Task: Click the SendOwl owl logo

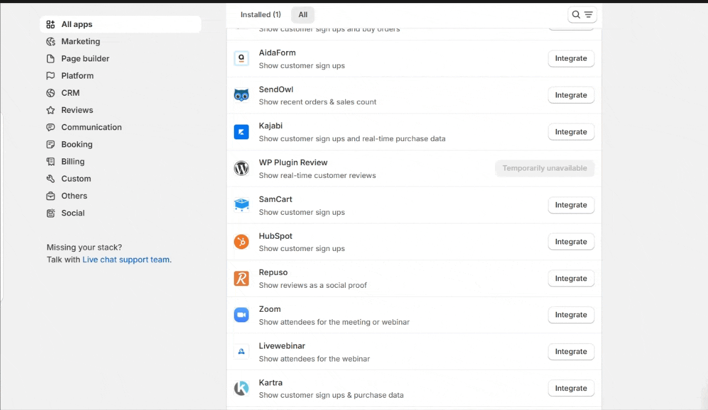Action: (x=241, y=95)
